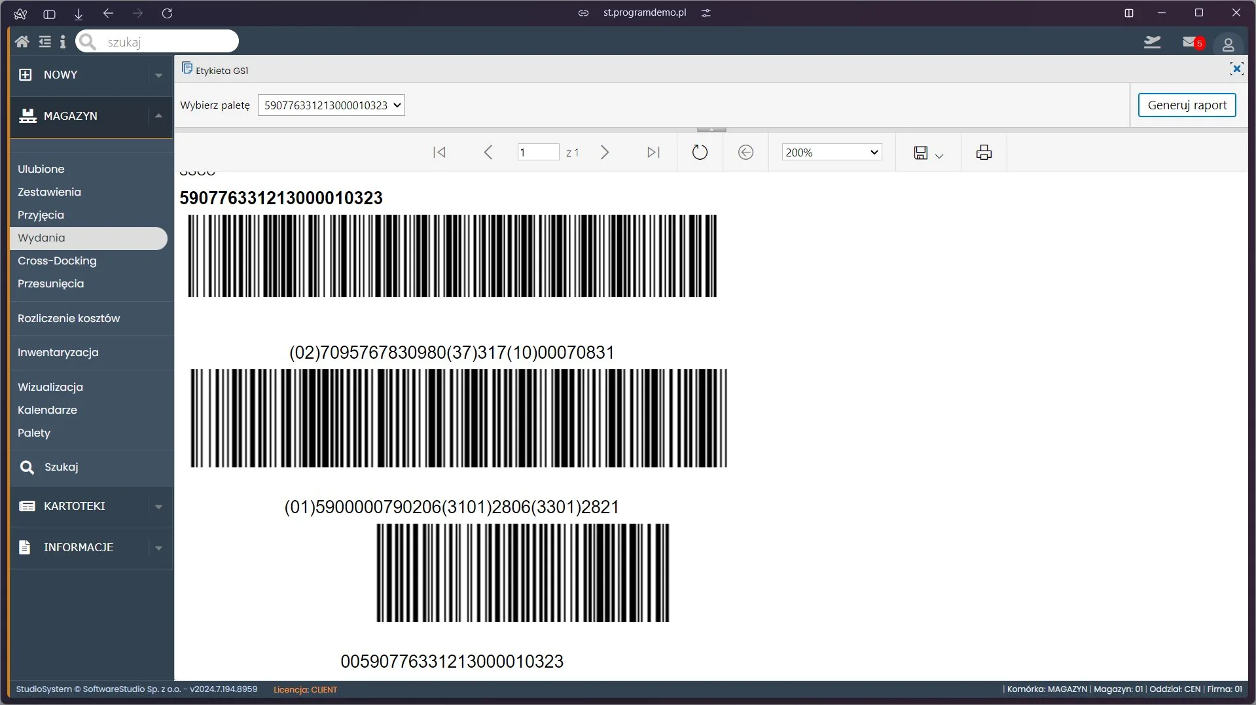Open Rozliczenie kosztów in the sidebar
This screenshot has height=705, width=1256.
pos(69,318)
